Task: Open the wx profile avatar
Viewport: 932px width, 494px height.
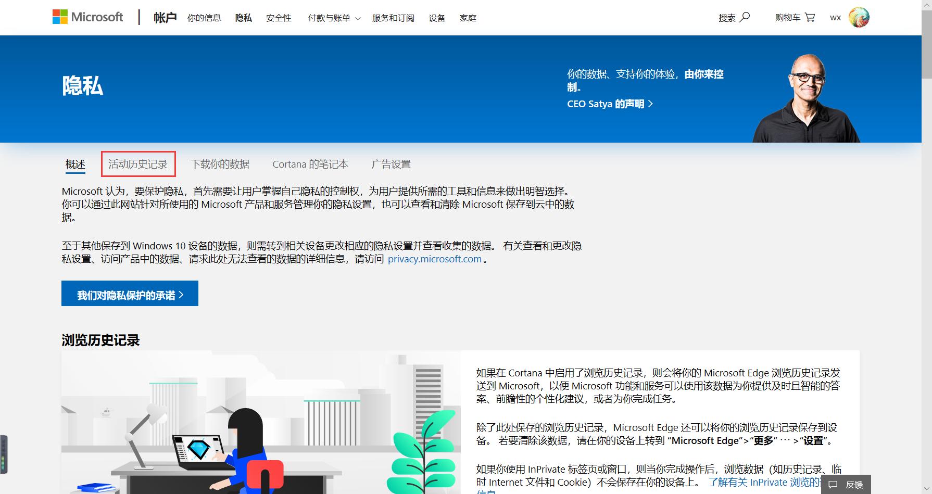Action: pos(859,17)
